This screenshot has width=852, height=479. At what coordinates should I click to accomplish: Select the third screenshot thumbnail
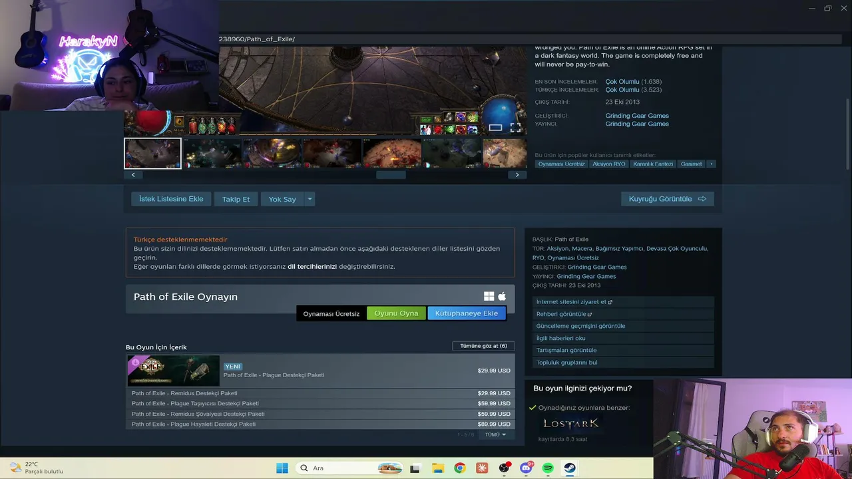click(272, 153)
